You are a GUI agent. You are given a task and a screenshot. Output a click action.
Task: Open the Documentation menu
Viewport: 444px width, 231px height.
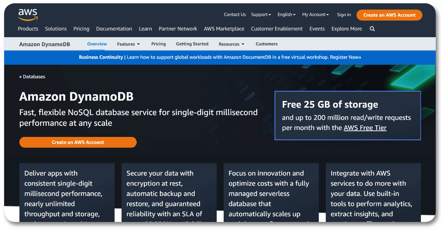click(x=114, y=29)
